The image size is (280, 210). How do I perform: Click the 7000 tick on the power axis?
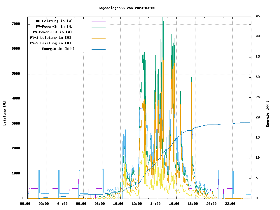click(16, 24)
